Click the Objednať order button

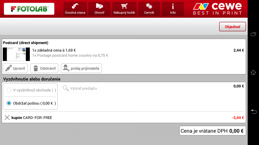[x=232, y=27]
